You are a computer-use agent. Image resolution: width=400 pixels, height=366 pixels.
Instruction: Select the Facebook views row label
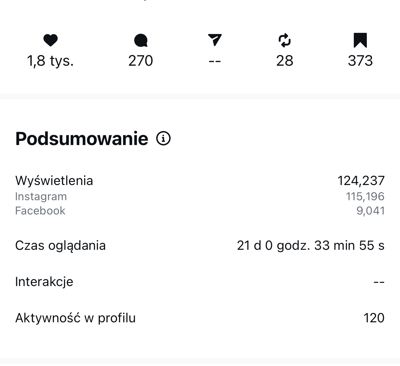click(x=40, y=211)
